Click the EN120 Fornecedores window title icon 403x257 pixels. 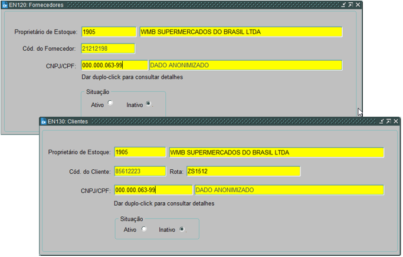(x=5, y=5)
